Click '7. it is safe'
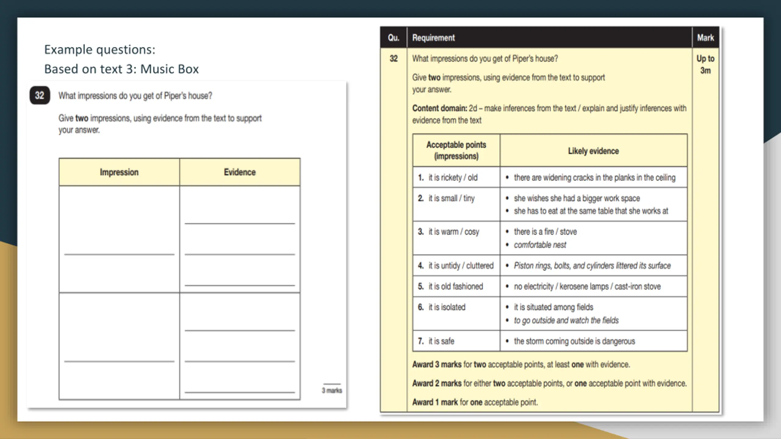 click(436, 341)
